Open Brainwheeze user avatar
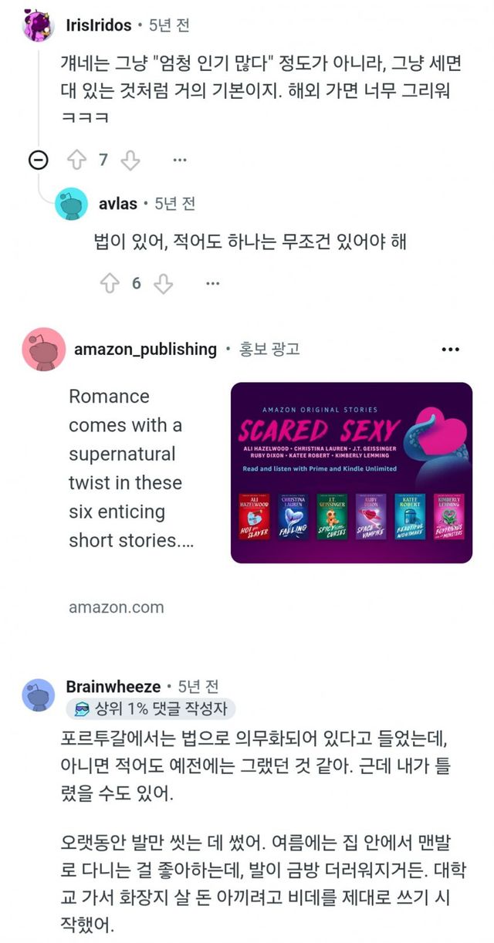The width and height of the screenshot is (494, 943). tap(39, 695)
